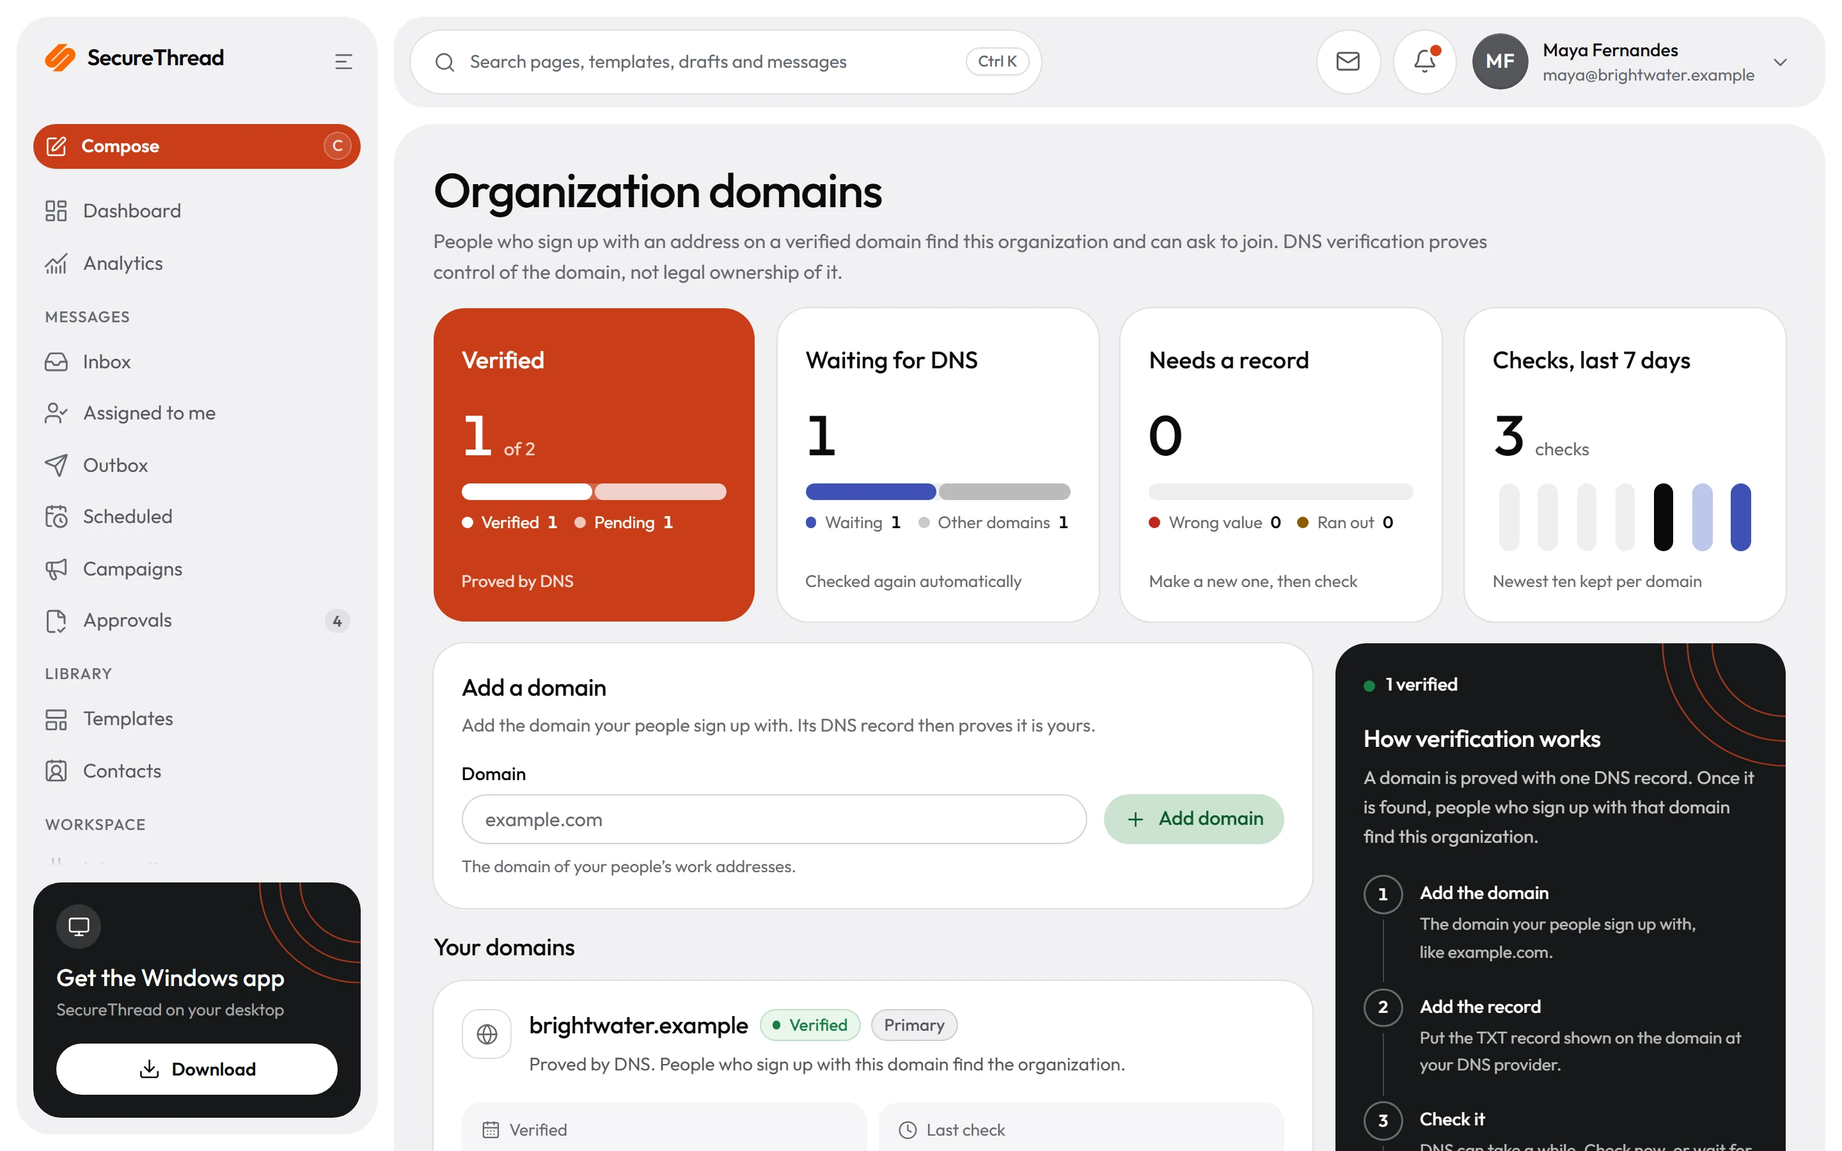Open the Approvals page
Screen dimensions: 1842x1151
pyautogui.click(x=196, y=620)
